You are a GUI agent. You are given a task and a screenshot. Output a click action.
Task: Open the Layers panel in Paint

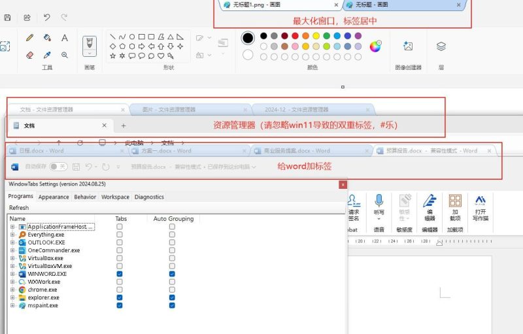click(441, 46)
